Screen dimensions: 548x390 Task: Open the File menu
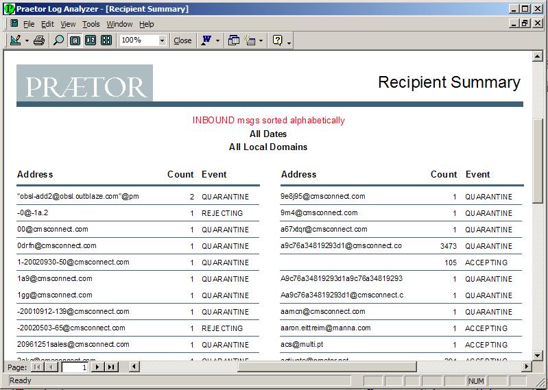point(29,24)
